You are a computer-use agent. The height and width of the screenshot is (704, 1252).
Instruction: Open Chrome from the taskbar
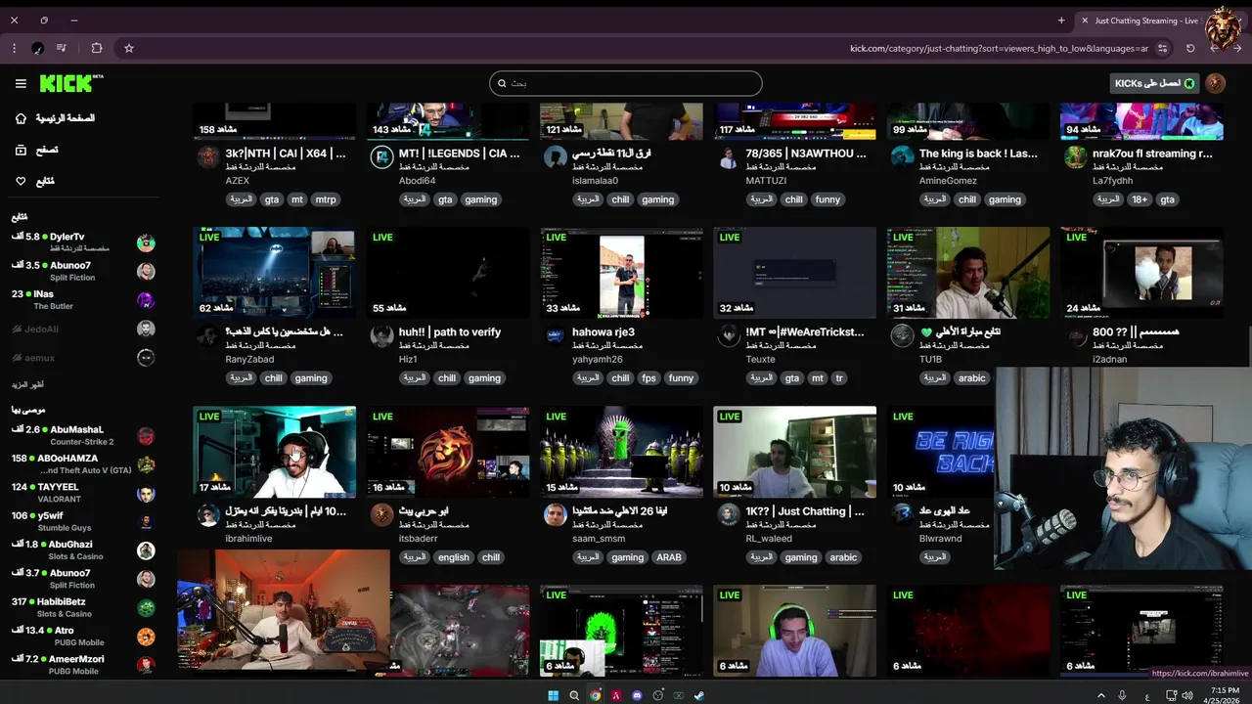click(x=596, y=695)
